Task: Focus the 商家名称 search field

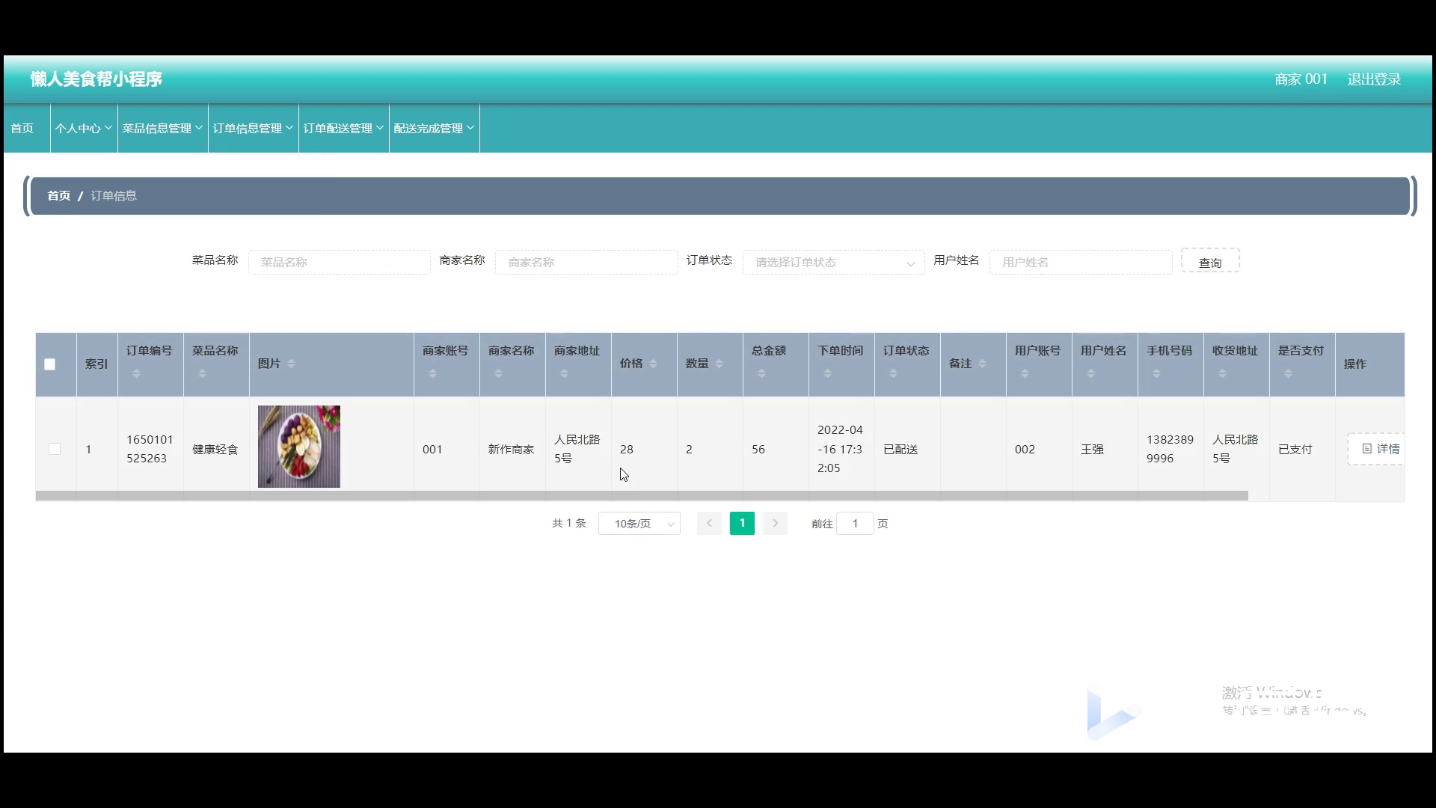Action: point(586,263)
